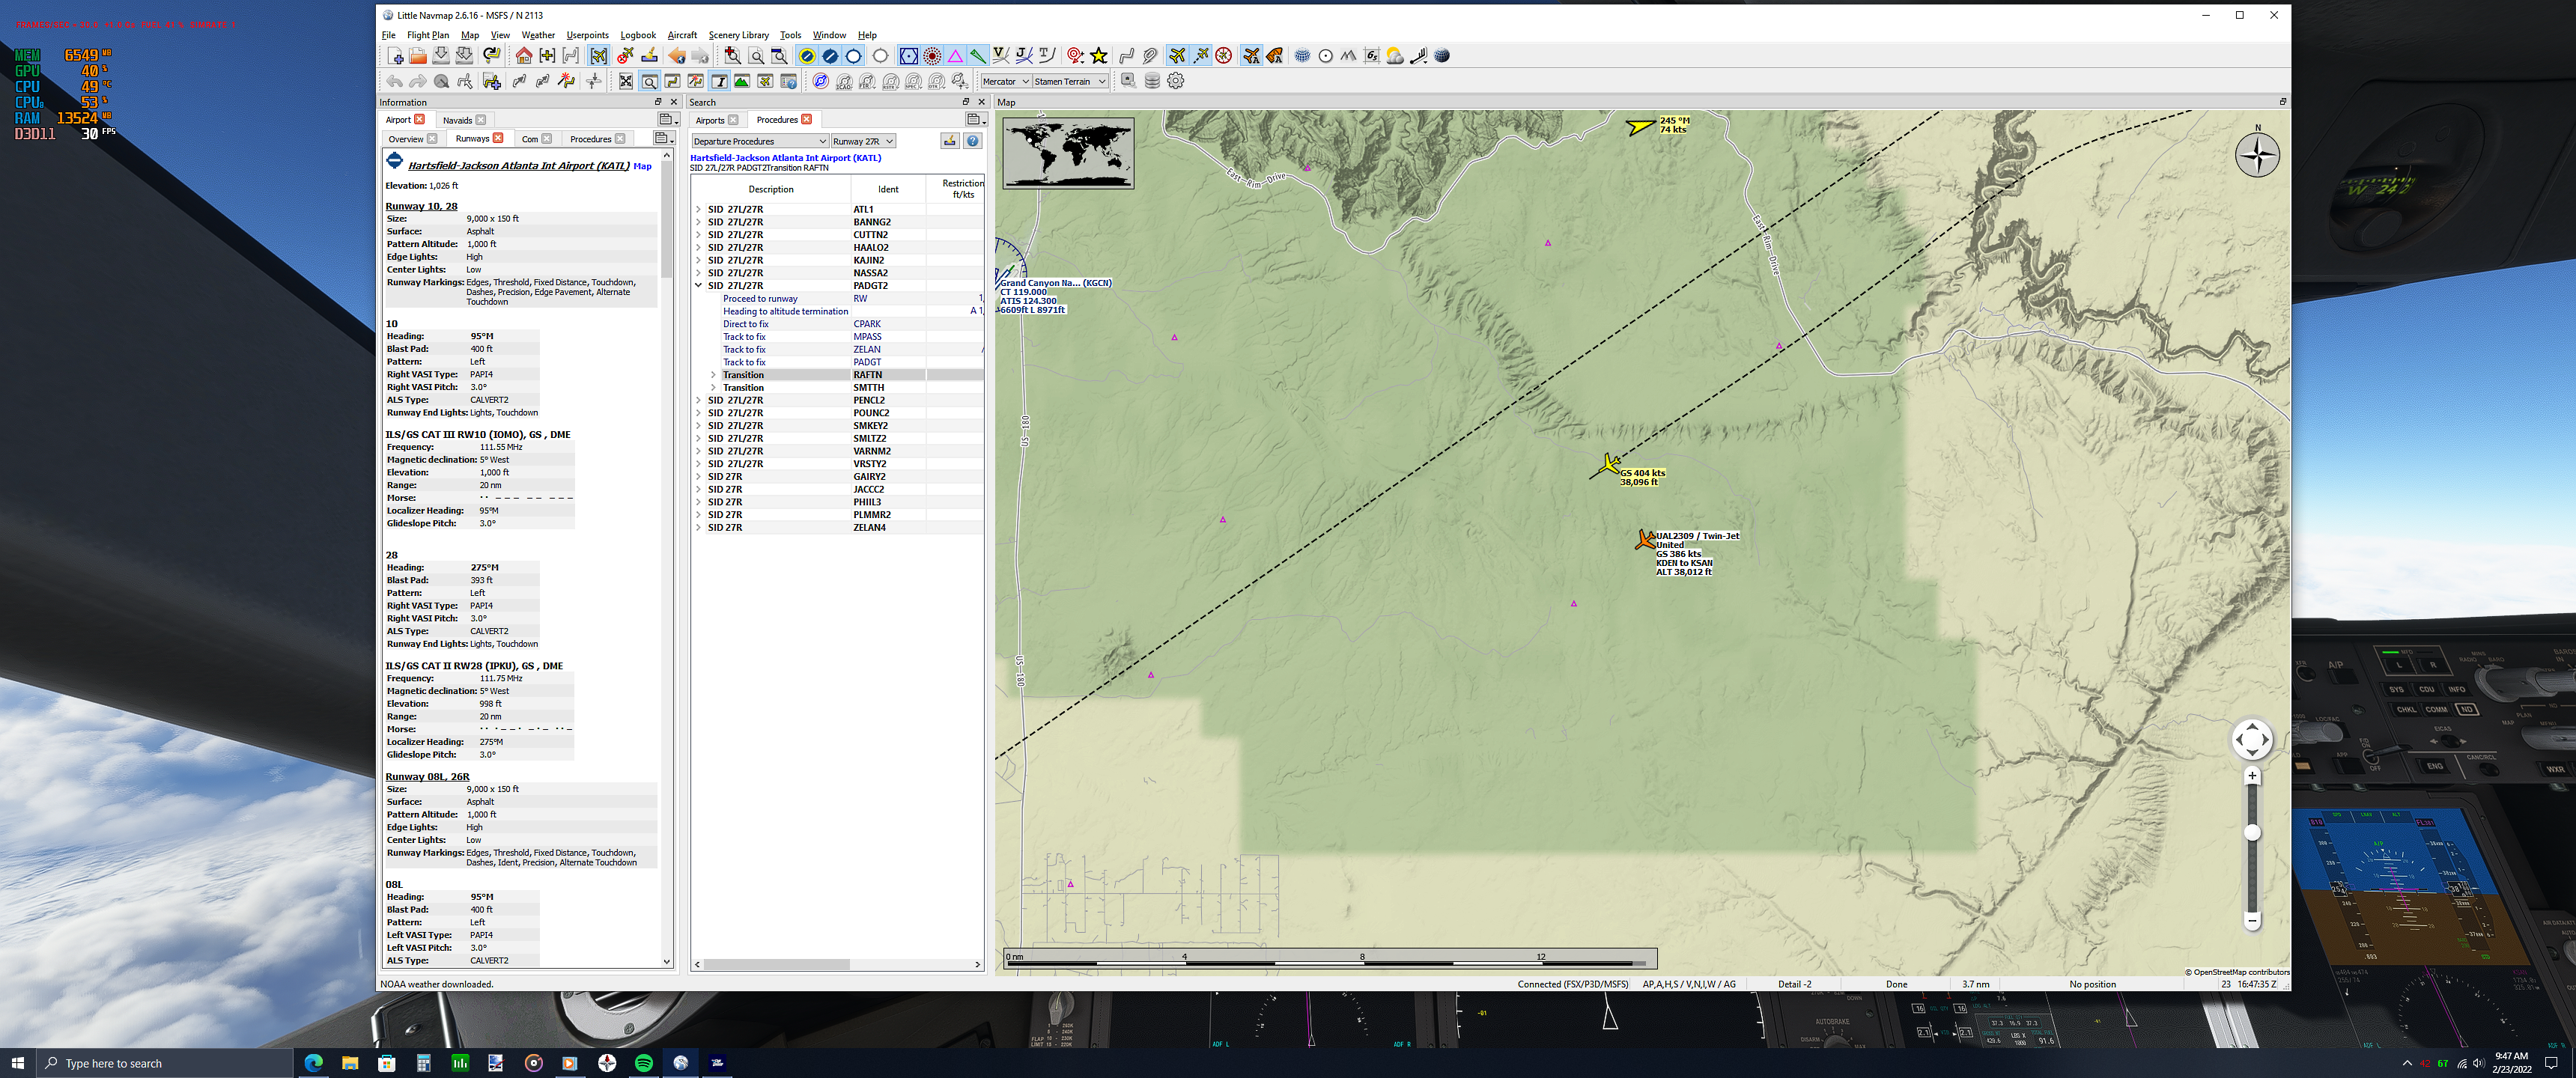Viewport: 2576px width, 1078px height.
Task: Click the Windows taskbar search box
Action: (165, 1063)
